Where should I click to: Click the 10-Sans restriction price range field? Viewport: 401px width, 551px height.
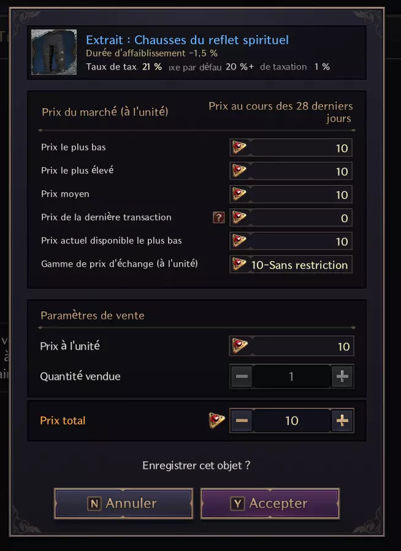299,265
